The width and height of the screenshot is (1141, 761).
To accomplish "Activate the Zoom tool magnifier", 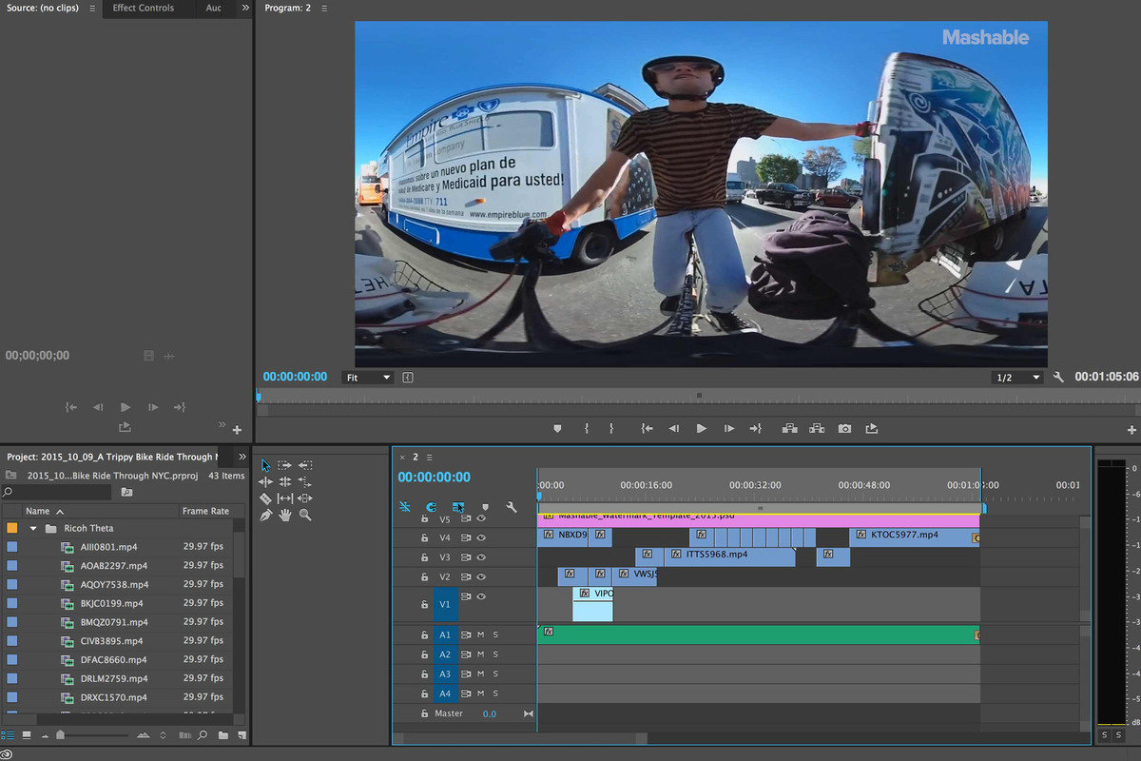I will [x=305, y=515].
